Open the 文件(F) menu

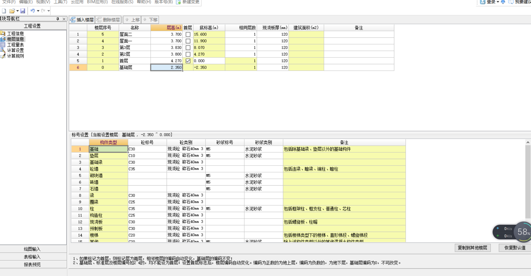click(9, 2)
